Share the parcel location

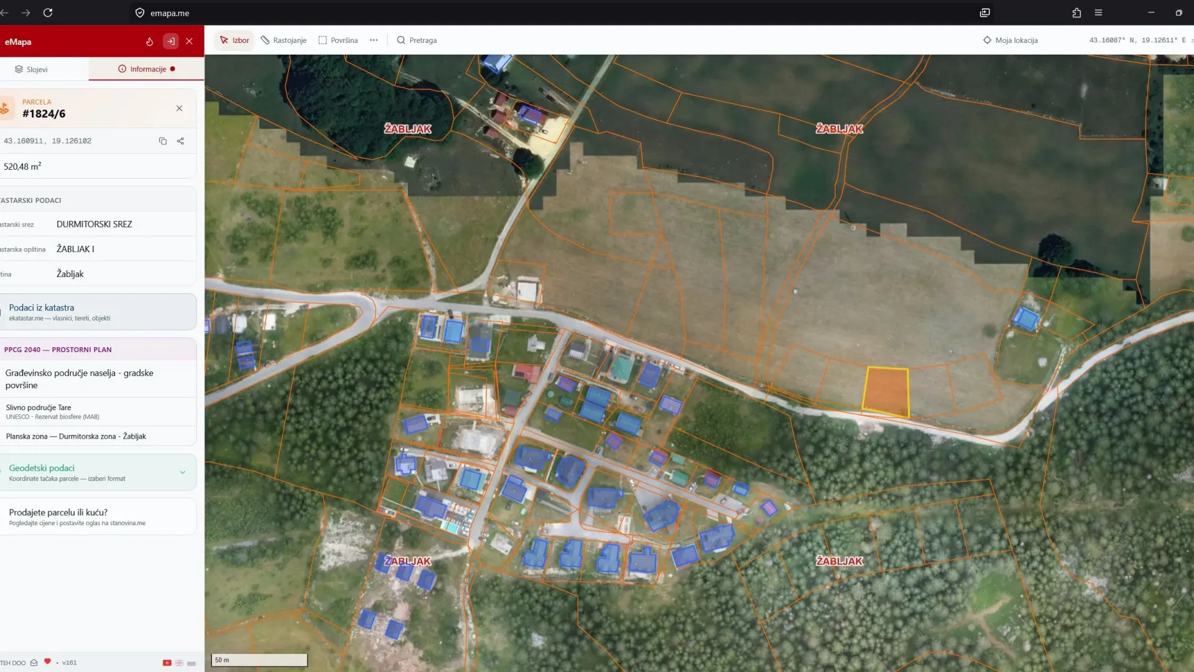tap(180, 141)
